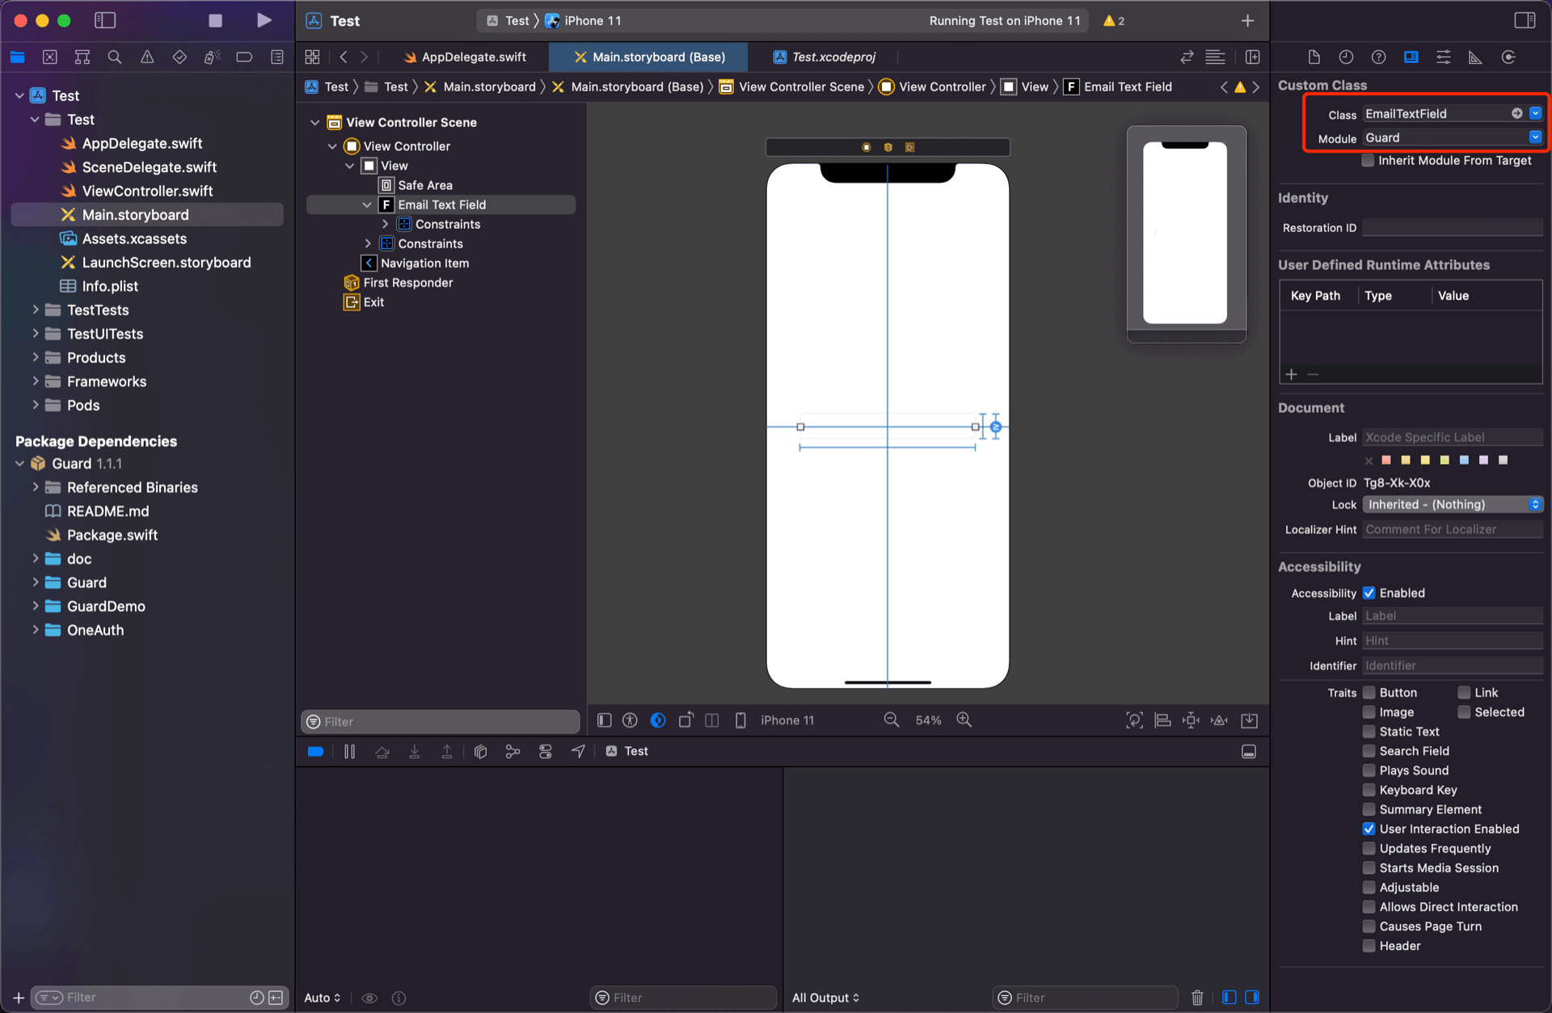Uncheck Accessibility Enabled checkbox

click(x=1369, y=593)
